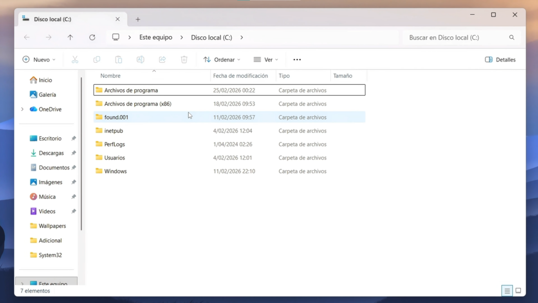538x303 pixels.
Task: Sort files by the Nombre column header
Action: click(x=110, y=75)
